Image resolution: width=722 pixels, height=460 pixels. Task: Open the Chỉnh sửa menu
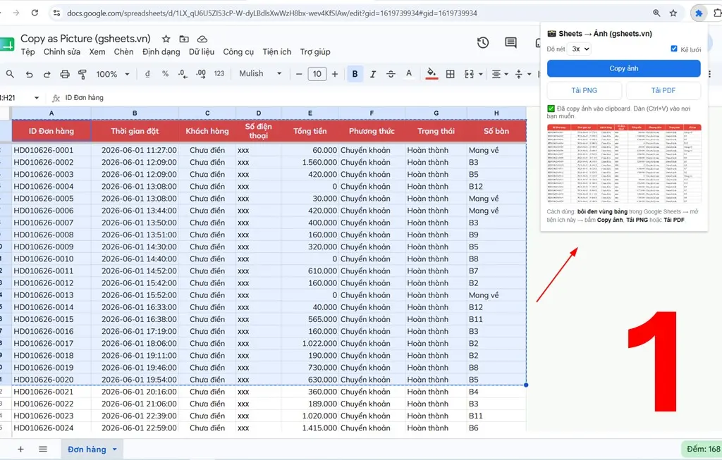tap(62, 52)
